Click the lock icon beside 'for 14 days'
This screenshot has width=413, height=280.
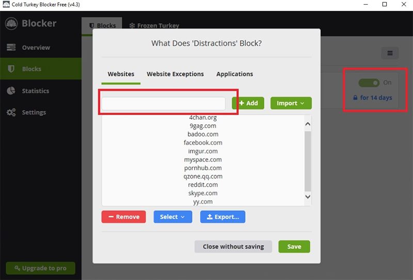click(x=355, y=97)
